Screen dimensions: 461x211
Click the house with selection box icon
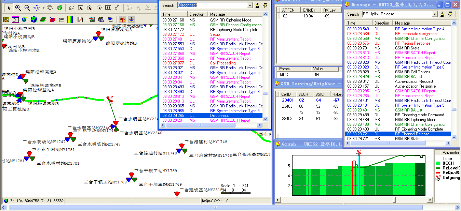click(110, 19)
